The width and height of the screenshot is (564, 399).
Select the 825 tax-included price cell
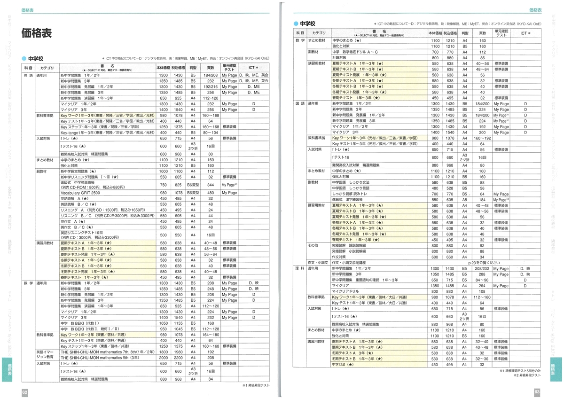(178, 186)
